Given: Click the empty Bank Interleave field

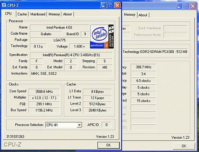Looking at the screenshot, I should pyautogui.click(x=175, y=28).
